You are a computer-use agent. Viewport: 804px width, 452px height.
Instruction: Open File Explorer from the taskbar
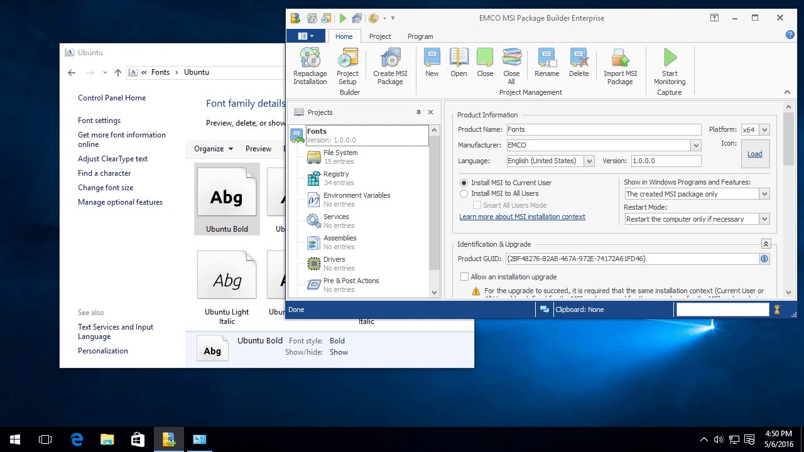(107, 439)
